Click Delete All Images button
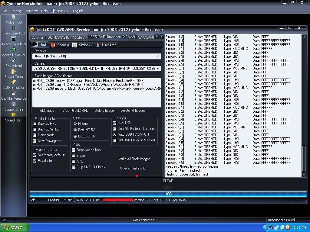310x232 pixels. (133, 111)
